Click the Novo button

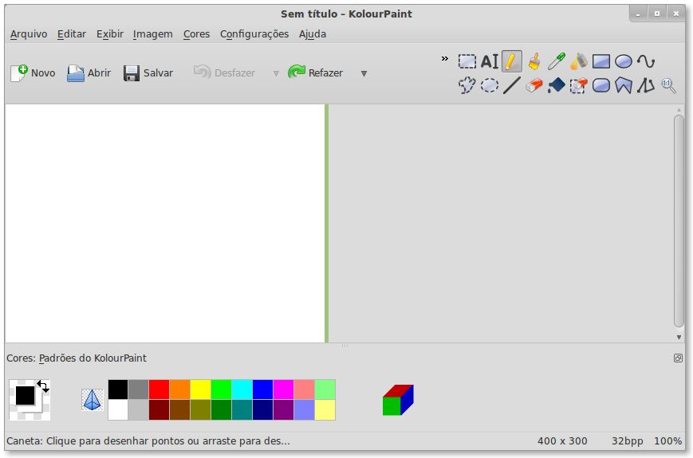click(x=33, y=72)
